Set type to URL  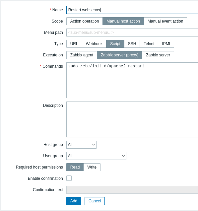74,44
